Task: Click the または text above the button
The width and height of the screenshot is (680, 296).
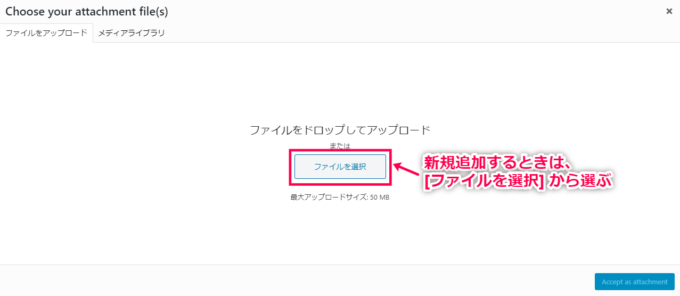Action: coord(340,145)
